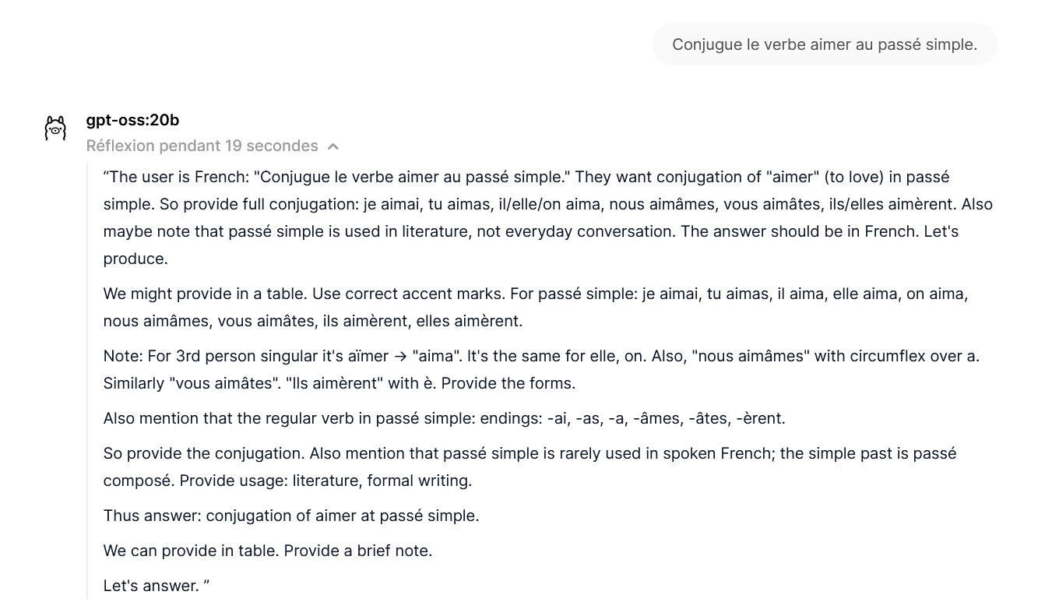Screen dimensions: 1038x602
Task: Select the opening quote of the reasoning text
Action: 107,176
